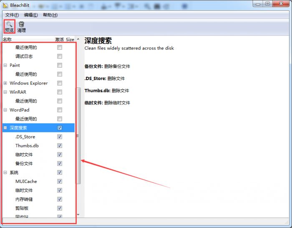Click the tree list scrollbar down arrow

[78, 215]
